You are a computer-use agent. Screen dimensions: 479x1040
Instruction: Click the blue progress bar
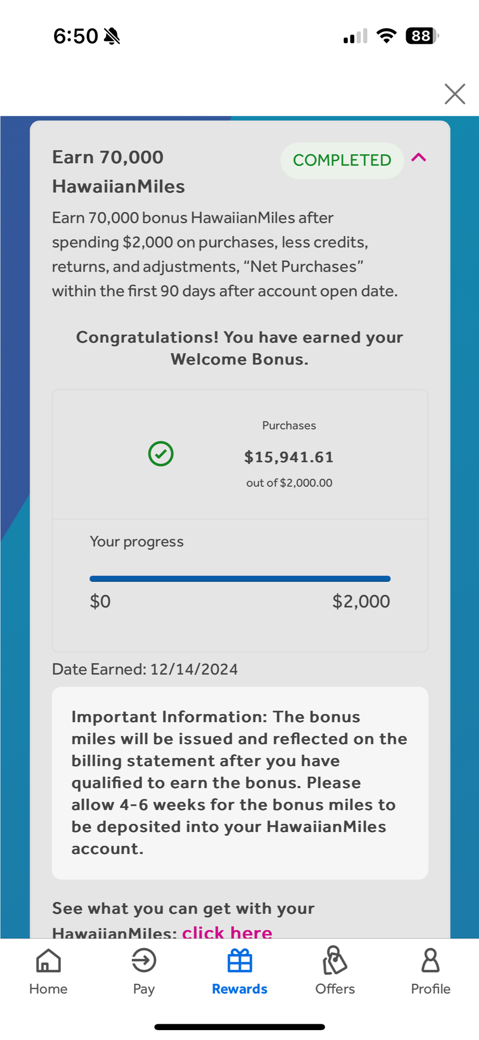pyautogui.click(x=240, y=579)
